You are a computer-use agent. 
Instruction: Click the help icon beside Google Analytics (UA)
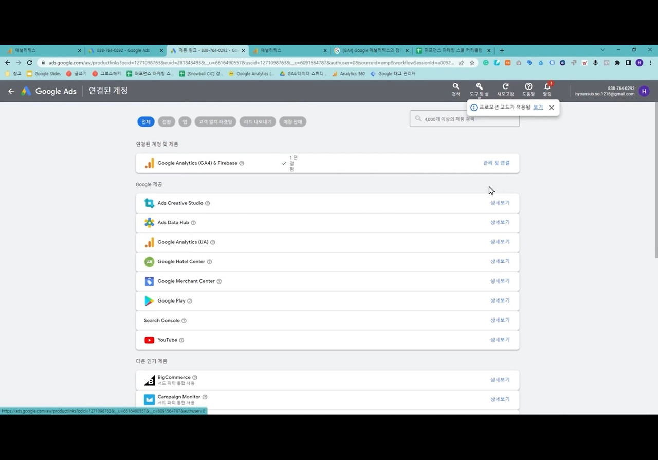coord(213,242)
